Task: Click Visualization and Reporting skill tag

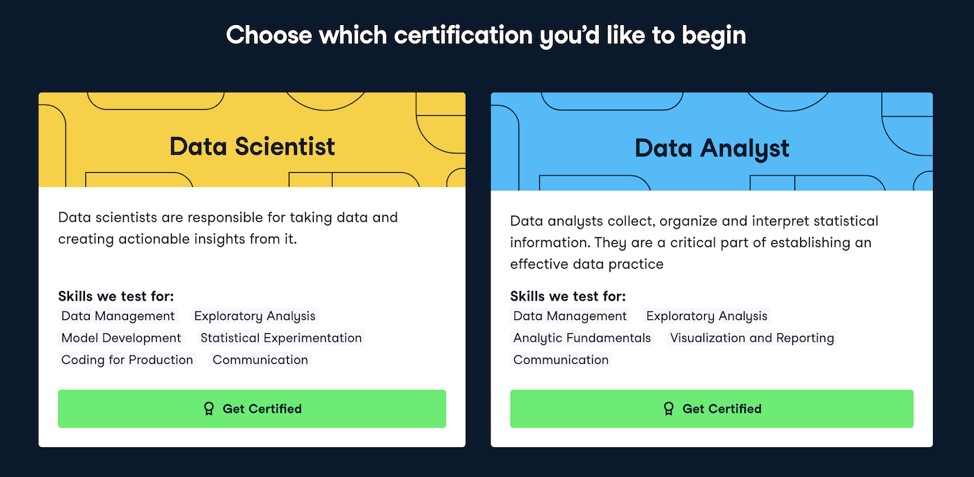Action: [752, 338]
